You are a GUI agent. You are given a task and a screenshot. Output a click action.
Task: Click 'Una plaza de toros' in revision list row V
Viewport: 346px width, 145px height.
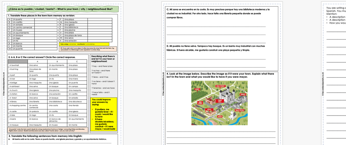pyautogui.click(x=72, y=35)
